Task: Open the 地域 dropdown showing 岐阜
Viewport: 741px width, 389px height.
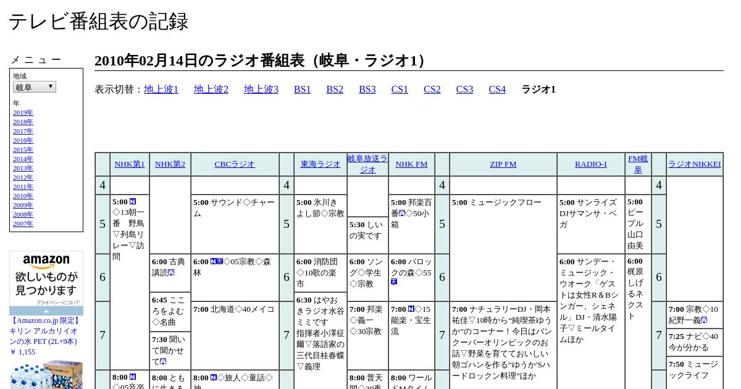Action: pyautogui.click(x=35, y=87)
